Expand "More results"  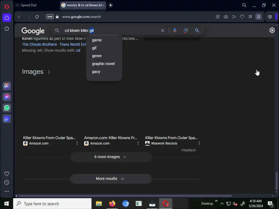click(111, 179)
